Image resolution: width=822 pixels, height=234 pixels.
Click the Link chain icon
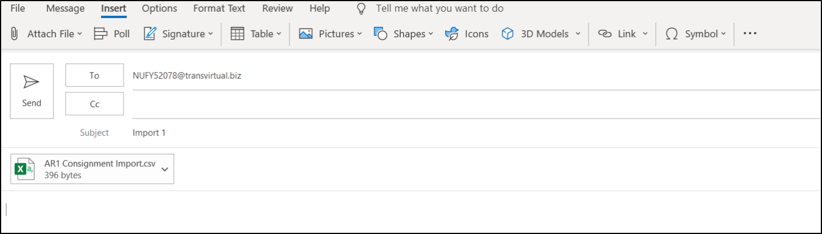[x=604, y=34]
